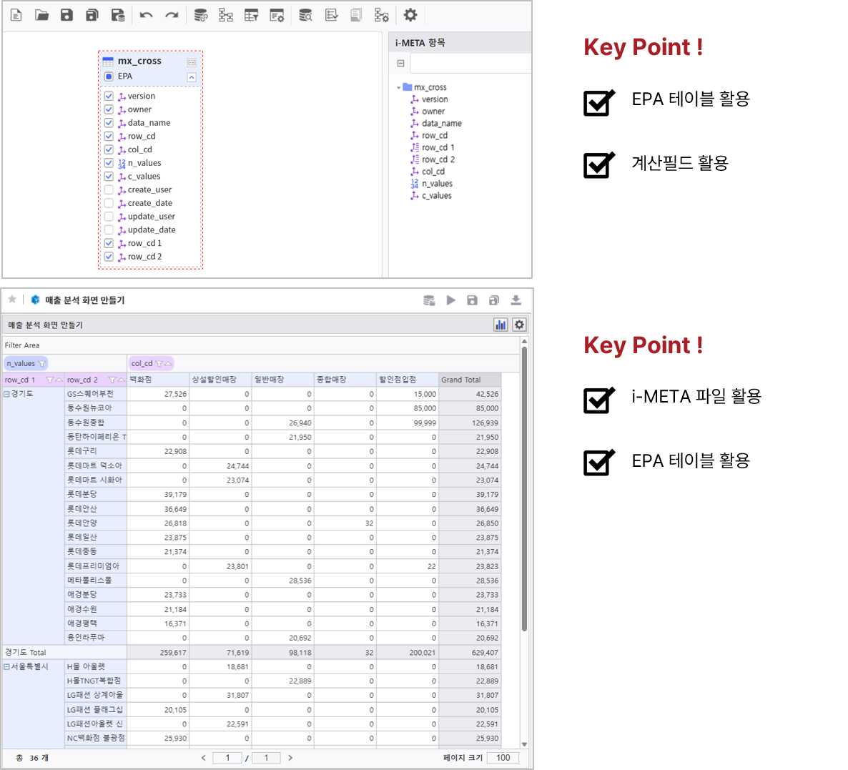Click the Save diskette icon in the analysis window
Viewport: 848px width, 770px height.
tap(473, 300)
